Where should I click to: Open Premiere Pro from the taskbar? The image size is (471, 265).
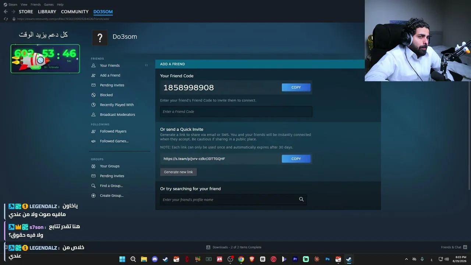pos(295,259)
